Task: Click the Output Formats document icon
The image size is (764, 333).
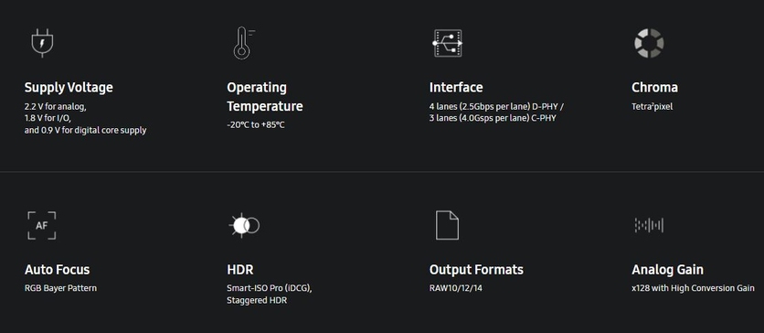Action: pyautogui.click(x=447, y=225)
